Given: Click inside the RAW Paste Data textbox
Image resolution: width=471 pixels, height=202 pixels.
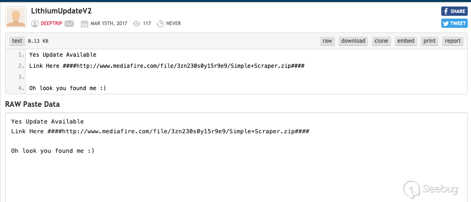Looking at the screenshot, I should [x=232, y=172].
